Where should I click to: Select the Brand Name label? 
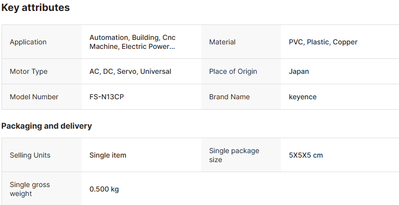coord(230,97)
